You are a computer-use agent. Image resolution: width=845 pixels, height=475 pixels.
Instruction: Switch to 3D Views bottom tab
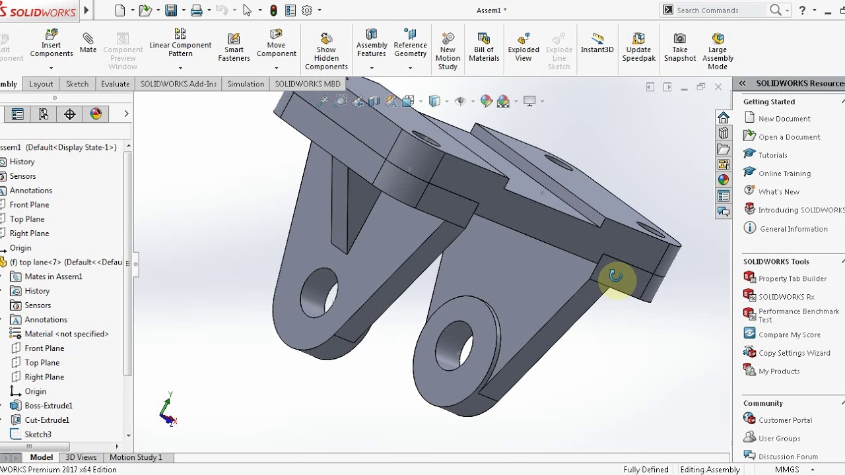(81, 457)
